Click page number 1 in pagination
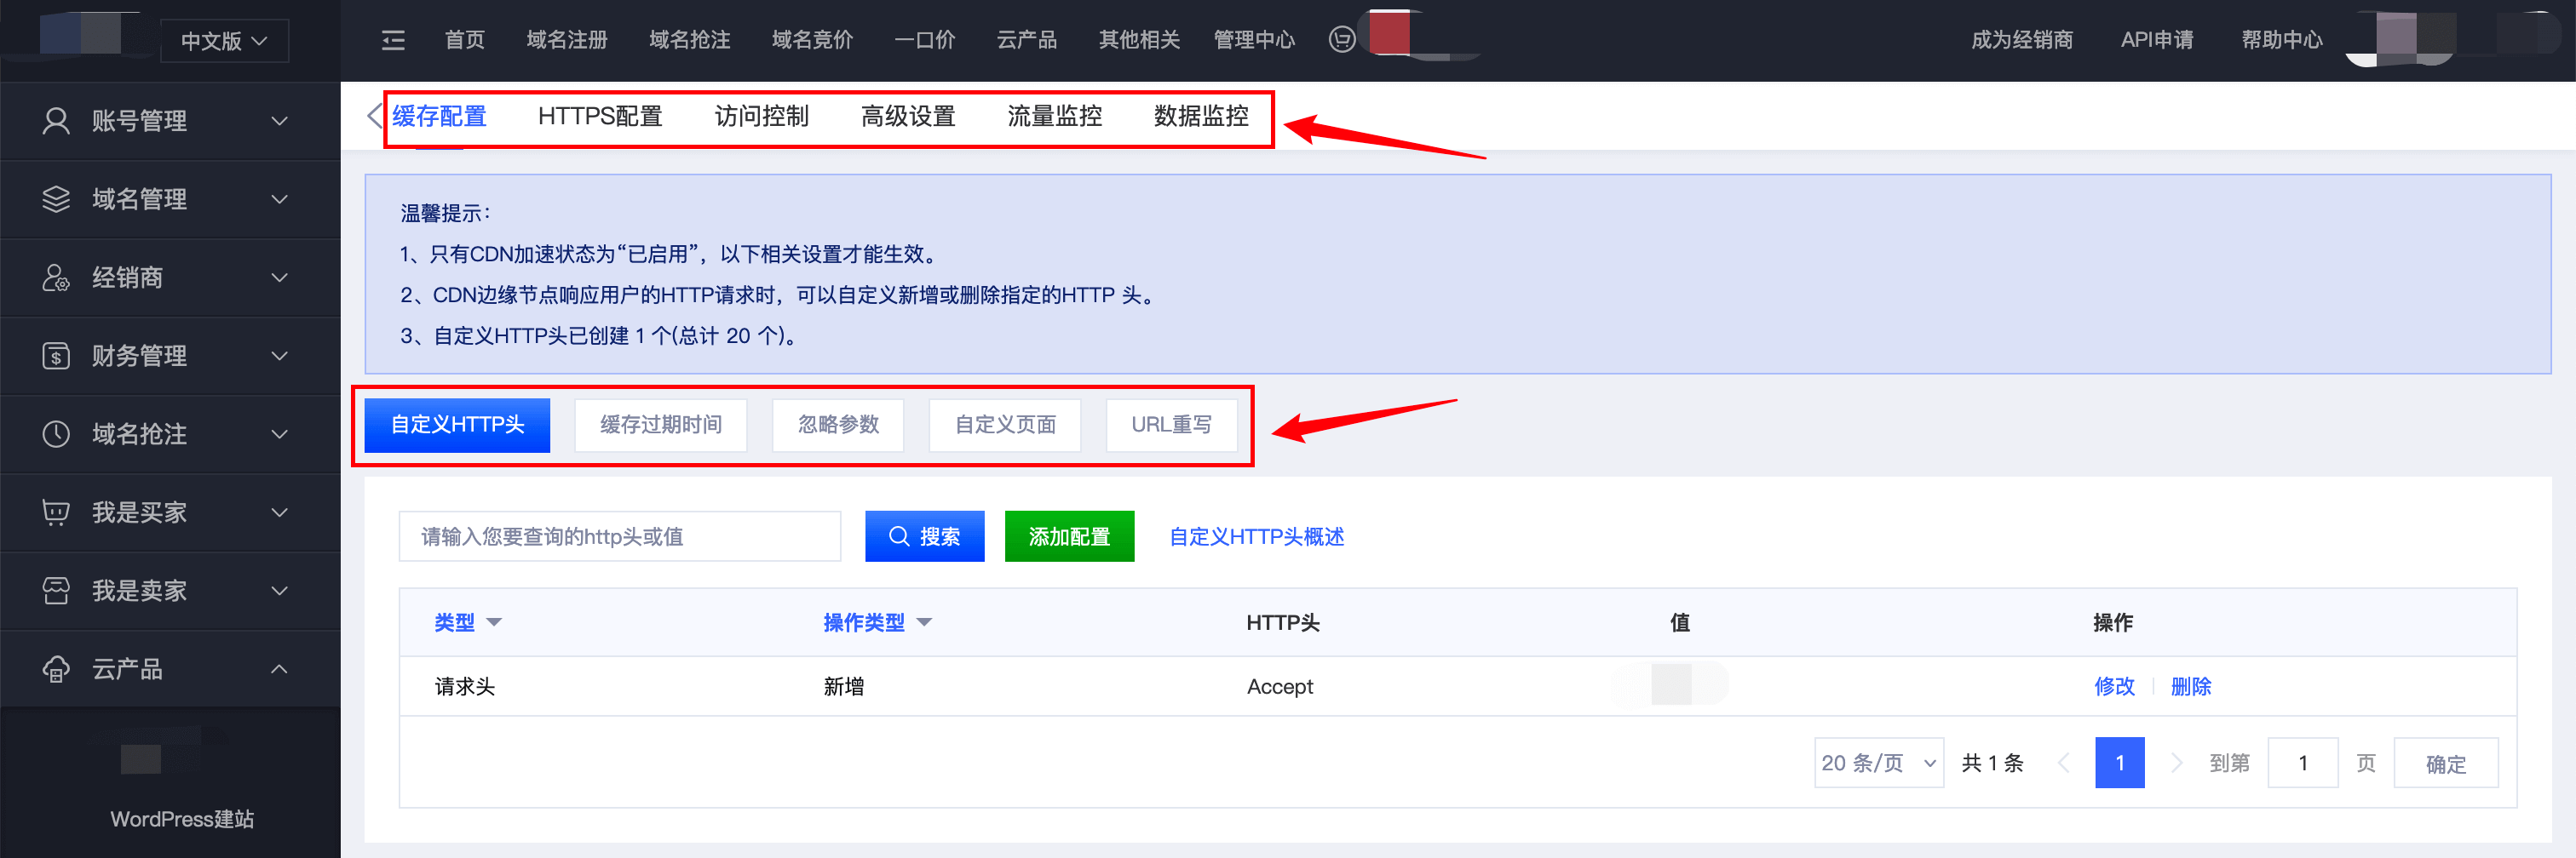 (2119, 764)
